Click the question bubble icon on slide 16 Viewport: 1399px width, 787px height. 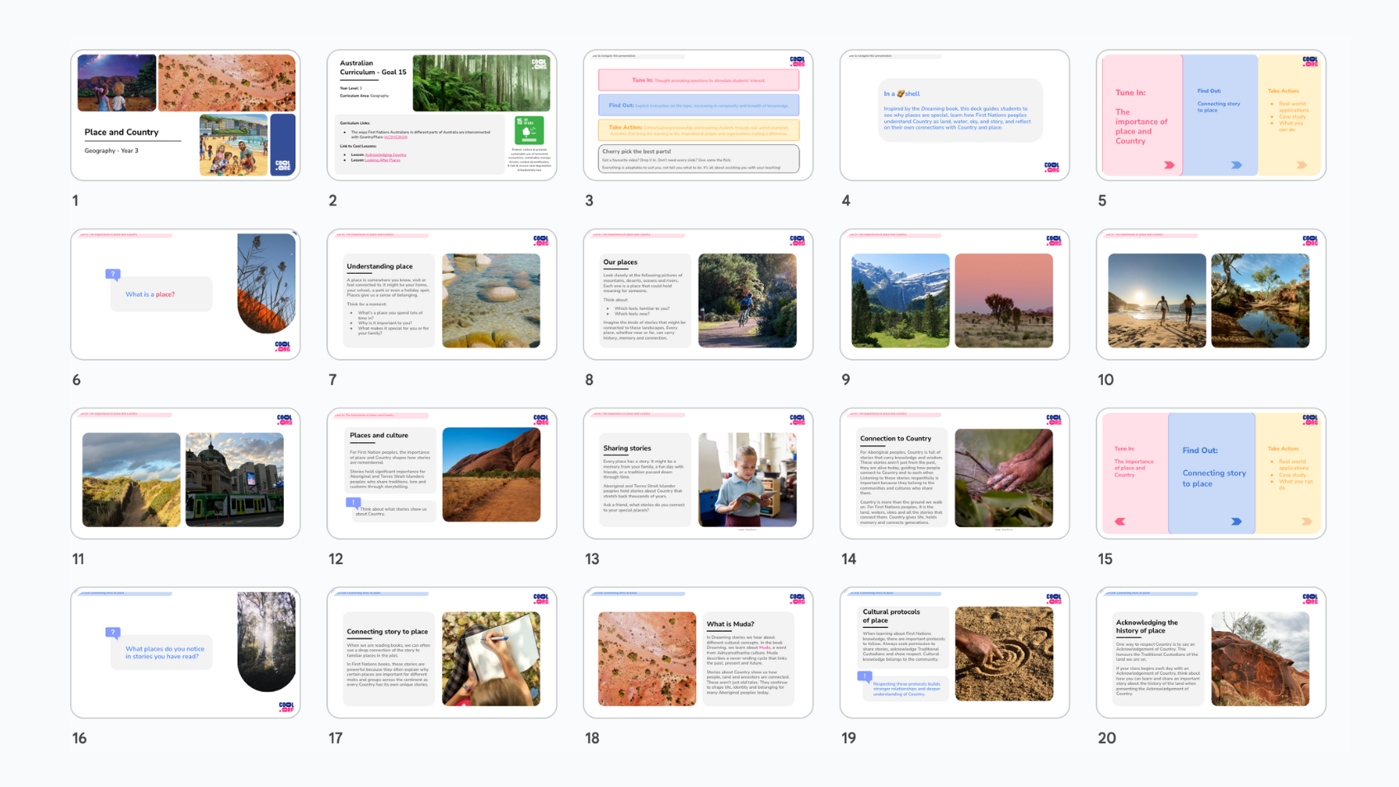pyautogui.click(x=113, y=633)
